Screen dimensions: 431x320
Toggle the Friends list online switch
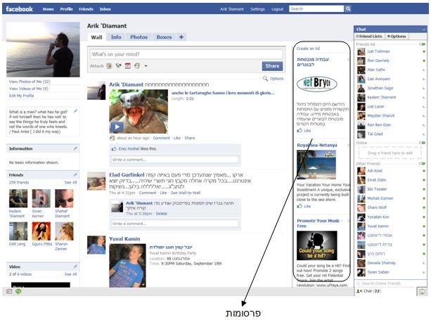pyautogui.click(x=422, y=44)
